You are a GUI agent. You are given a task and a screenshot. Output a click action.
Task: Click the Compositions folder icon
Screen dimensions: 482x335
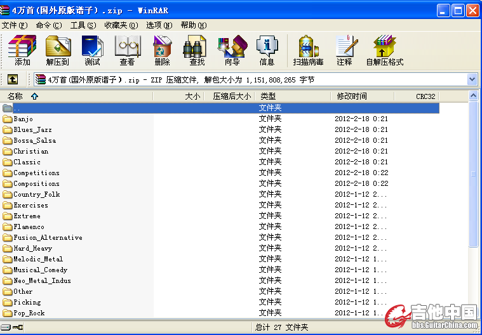pos(8,183)
